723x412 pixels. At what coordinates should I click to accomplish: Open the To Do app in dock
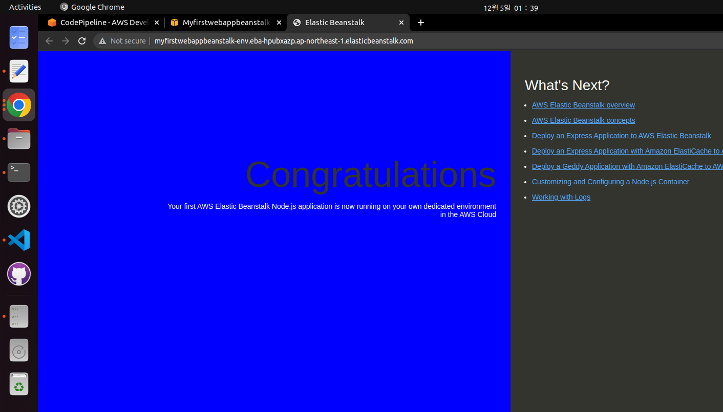point(19,37)
